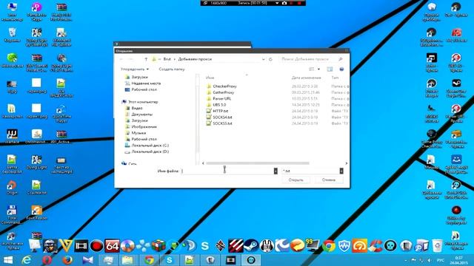The image size is (474, 266).
Task: Select the UBS 3.0 folder
Action: coord(219,105)
